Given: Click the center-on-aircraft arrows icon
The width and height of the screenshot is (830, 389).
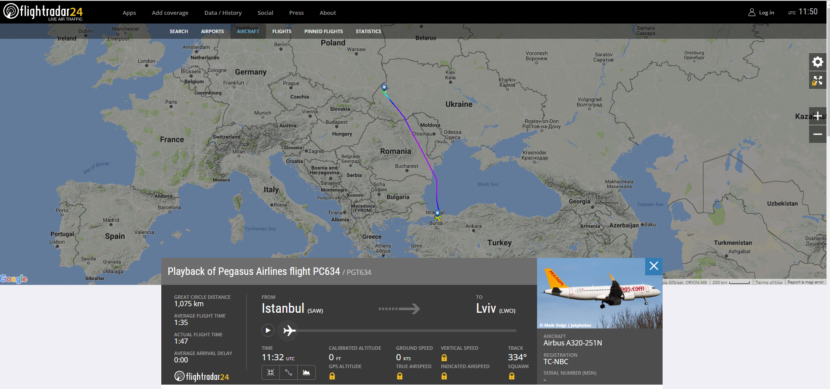Looking at the screenshot, I should click(x=271, y=372).
